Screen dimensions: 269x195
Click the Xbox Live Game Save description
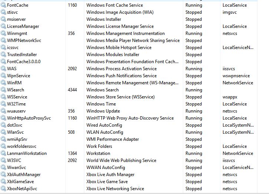[107, 181]
